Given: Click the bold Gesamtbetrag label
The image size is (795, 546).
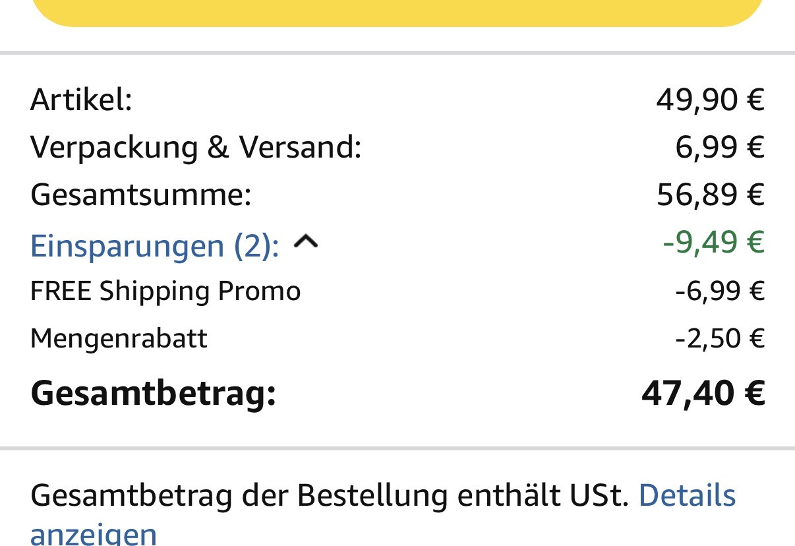Looking at the screenshot, I should [x=152, y=393].
